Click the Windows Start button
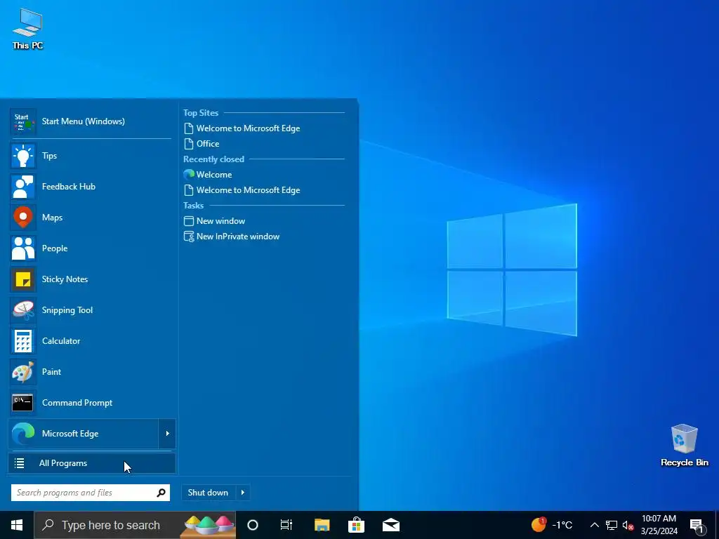Image resolution: width=719 pixels, height=539 pixels. 17,525
